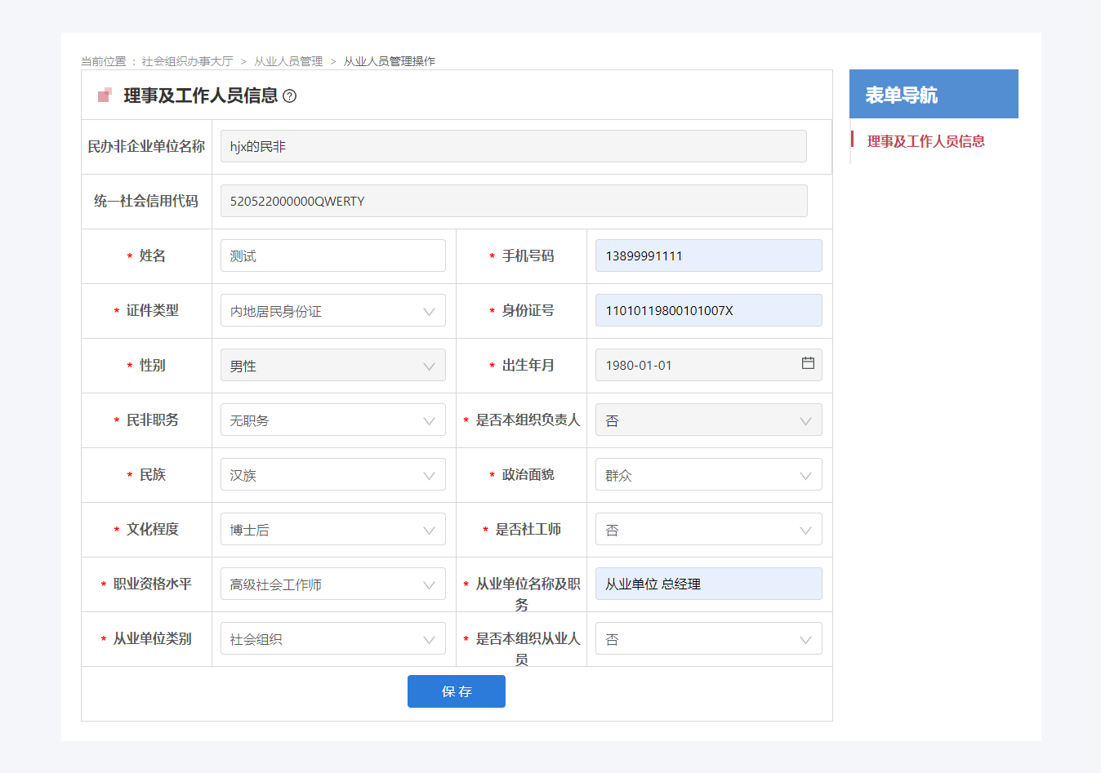This screenshot has width=1101, height=773.
Task: Click the 保存 button
Action: pos(456,691)
